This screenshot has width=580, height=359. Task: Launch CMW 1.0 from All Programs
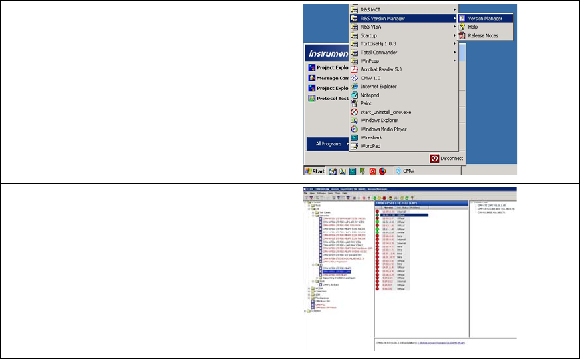[x=404, y=78]
